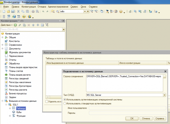Click the OK button
The image size is (170, 124).
[132, 118]
